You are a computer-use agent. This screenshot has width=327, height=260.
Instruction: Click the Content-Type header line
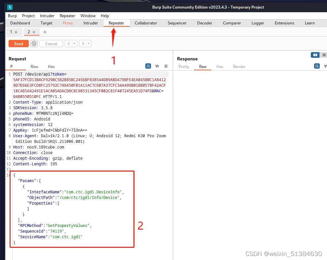point(48,102)
